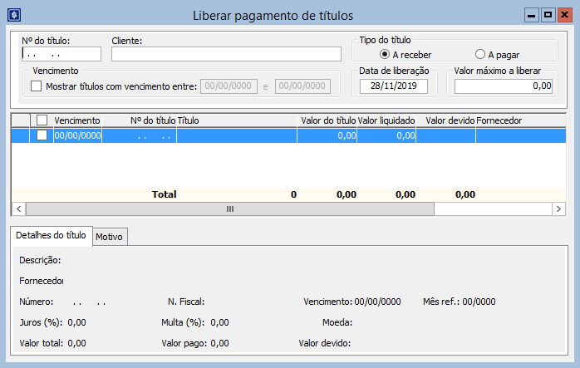Switch to the Motivo tab
The width and height of the screenshot is (580, 368).
click(x=110, y=237)
